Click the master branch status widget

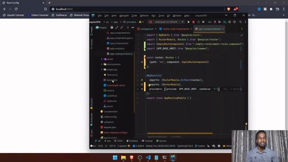200,146
